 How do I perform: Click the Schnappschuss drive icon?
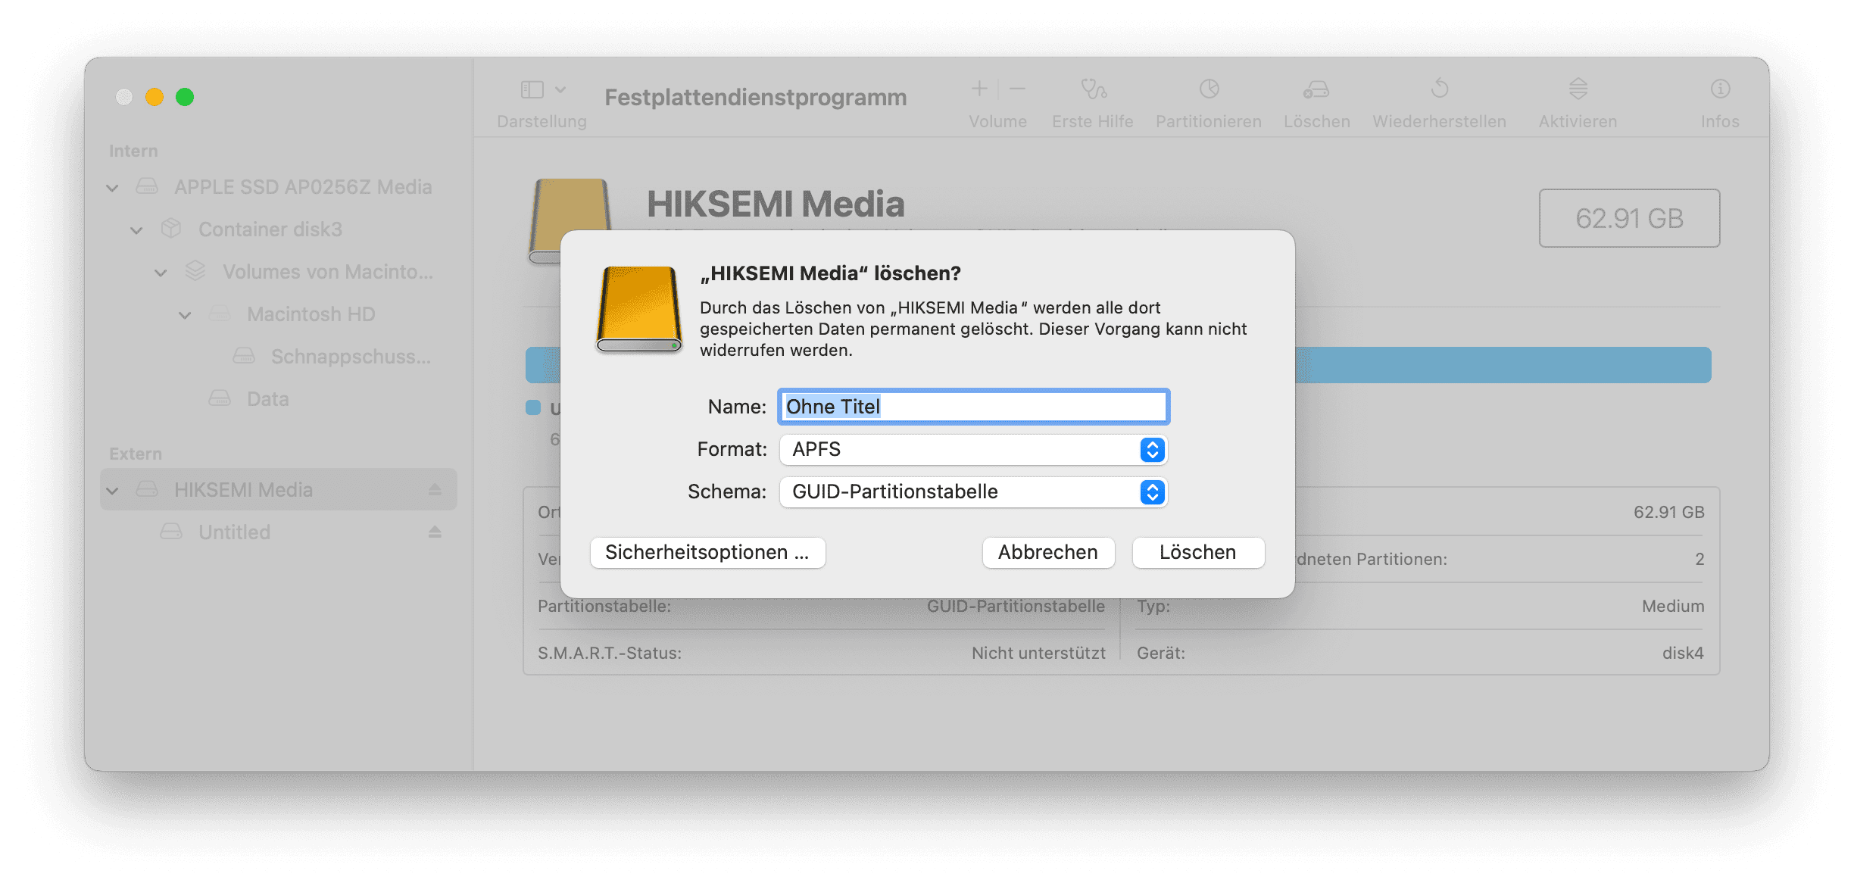244,356
